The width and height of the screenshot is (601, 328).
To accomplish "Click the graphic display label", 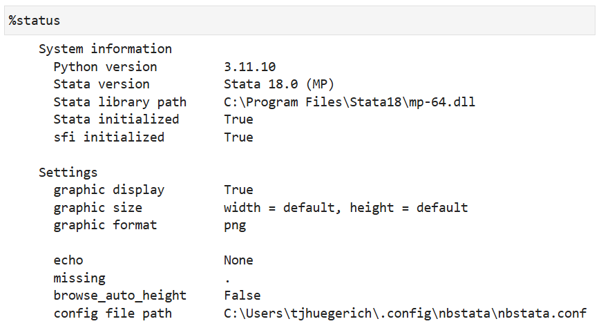I will point(109,190).
